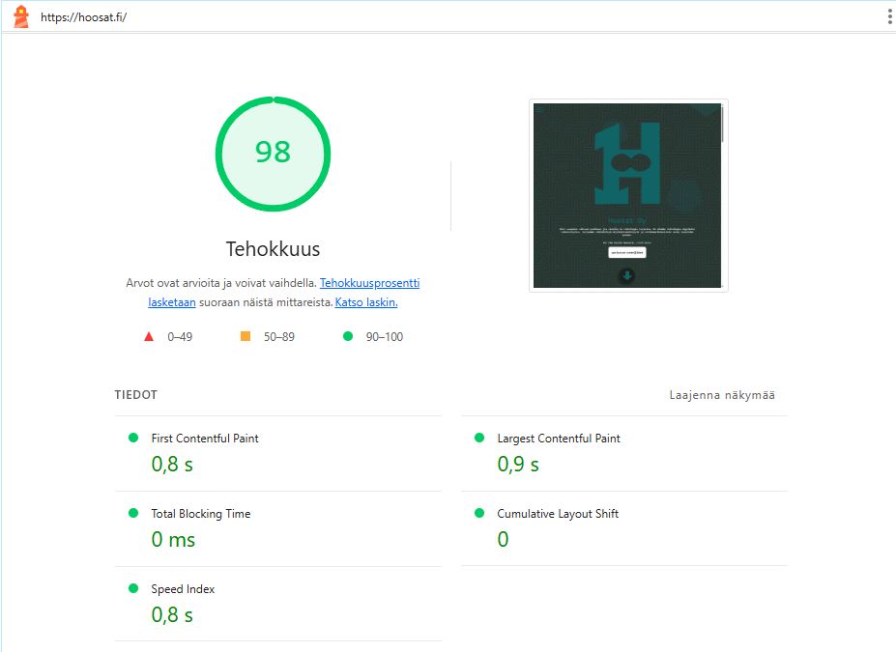Click the screenshot thumbnail scrollbar

click(x=723, y=124)
